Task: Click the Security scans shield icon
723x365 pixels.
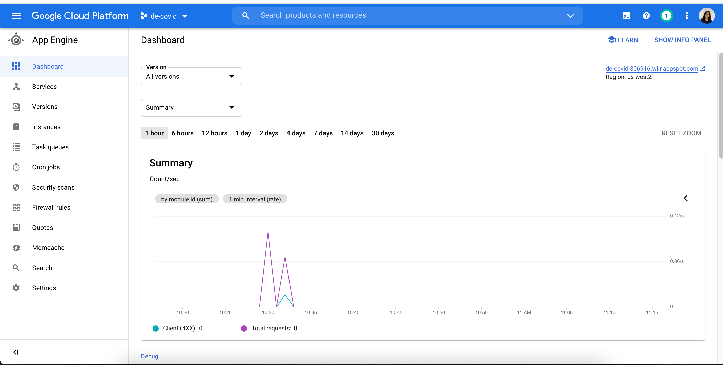Action: 16,187
